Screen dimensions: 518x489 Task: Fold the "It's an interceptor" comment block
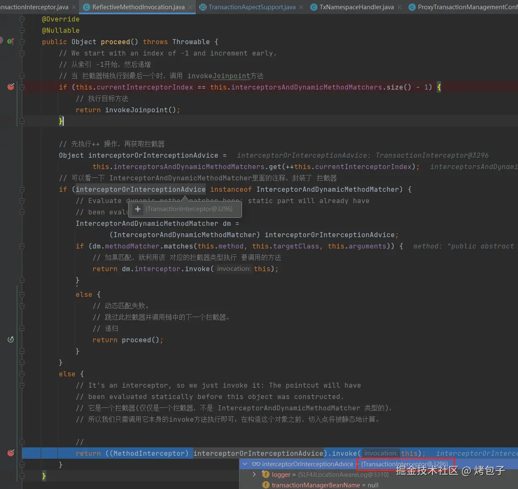[x=22, y=386]
